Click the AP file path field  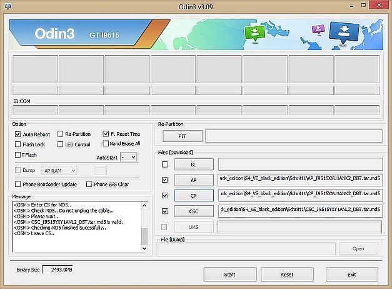tap(300, 180)
